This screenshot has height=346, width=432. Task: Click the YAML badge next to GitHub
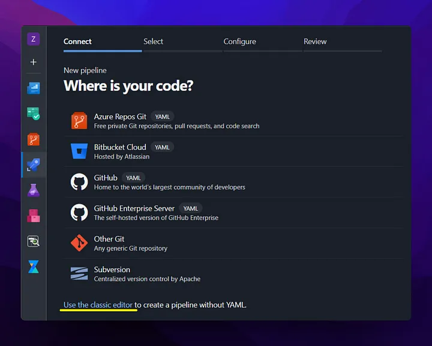(133, 178)
